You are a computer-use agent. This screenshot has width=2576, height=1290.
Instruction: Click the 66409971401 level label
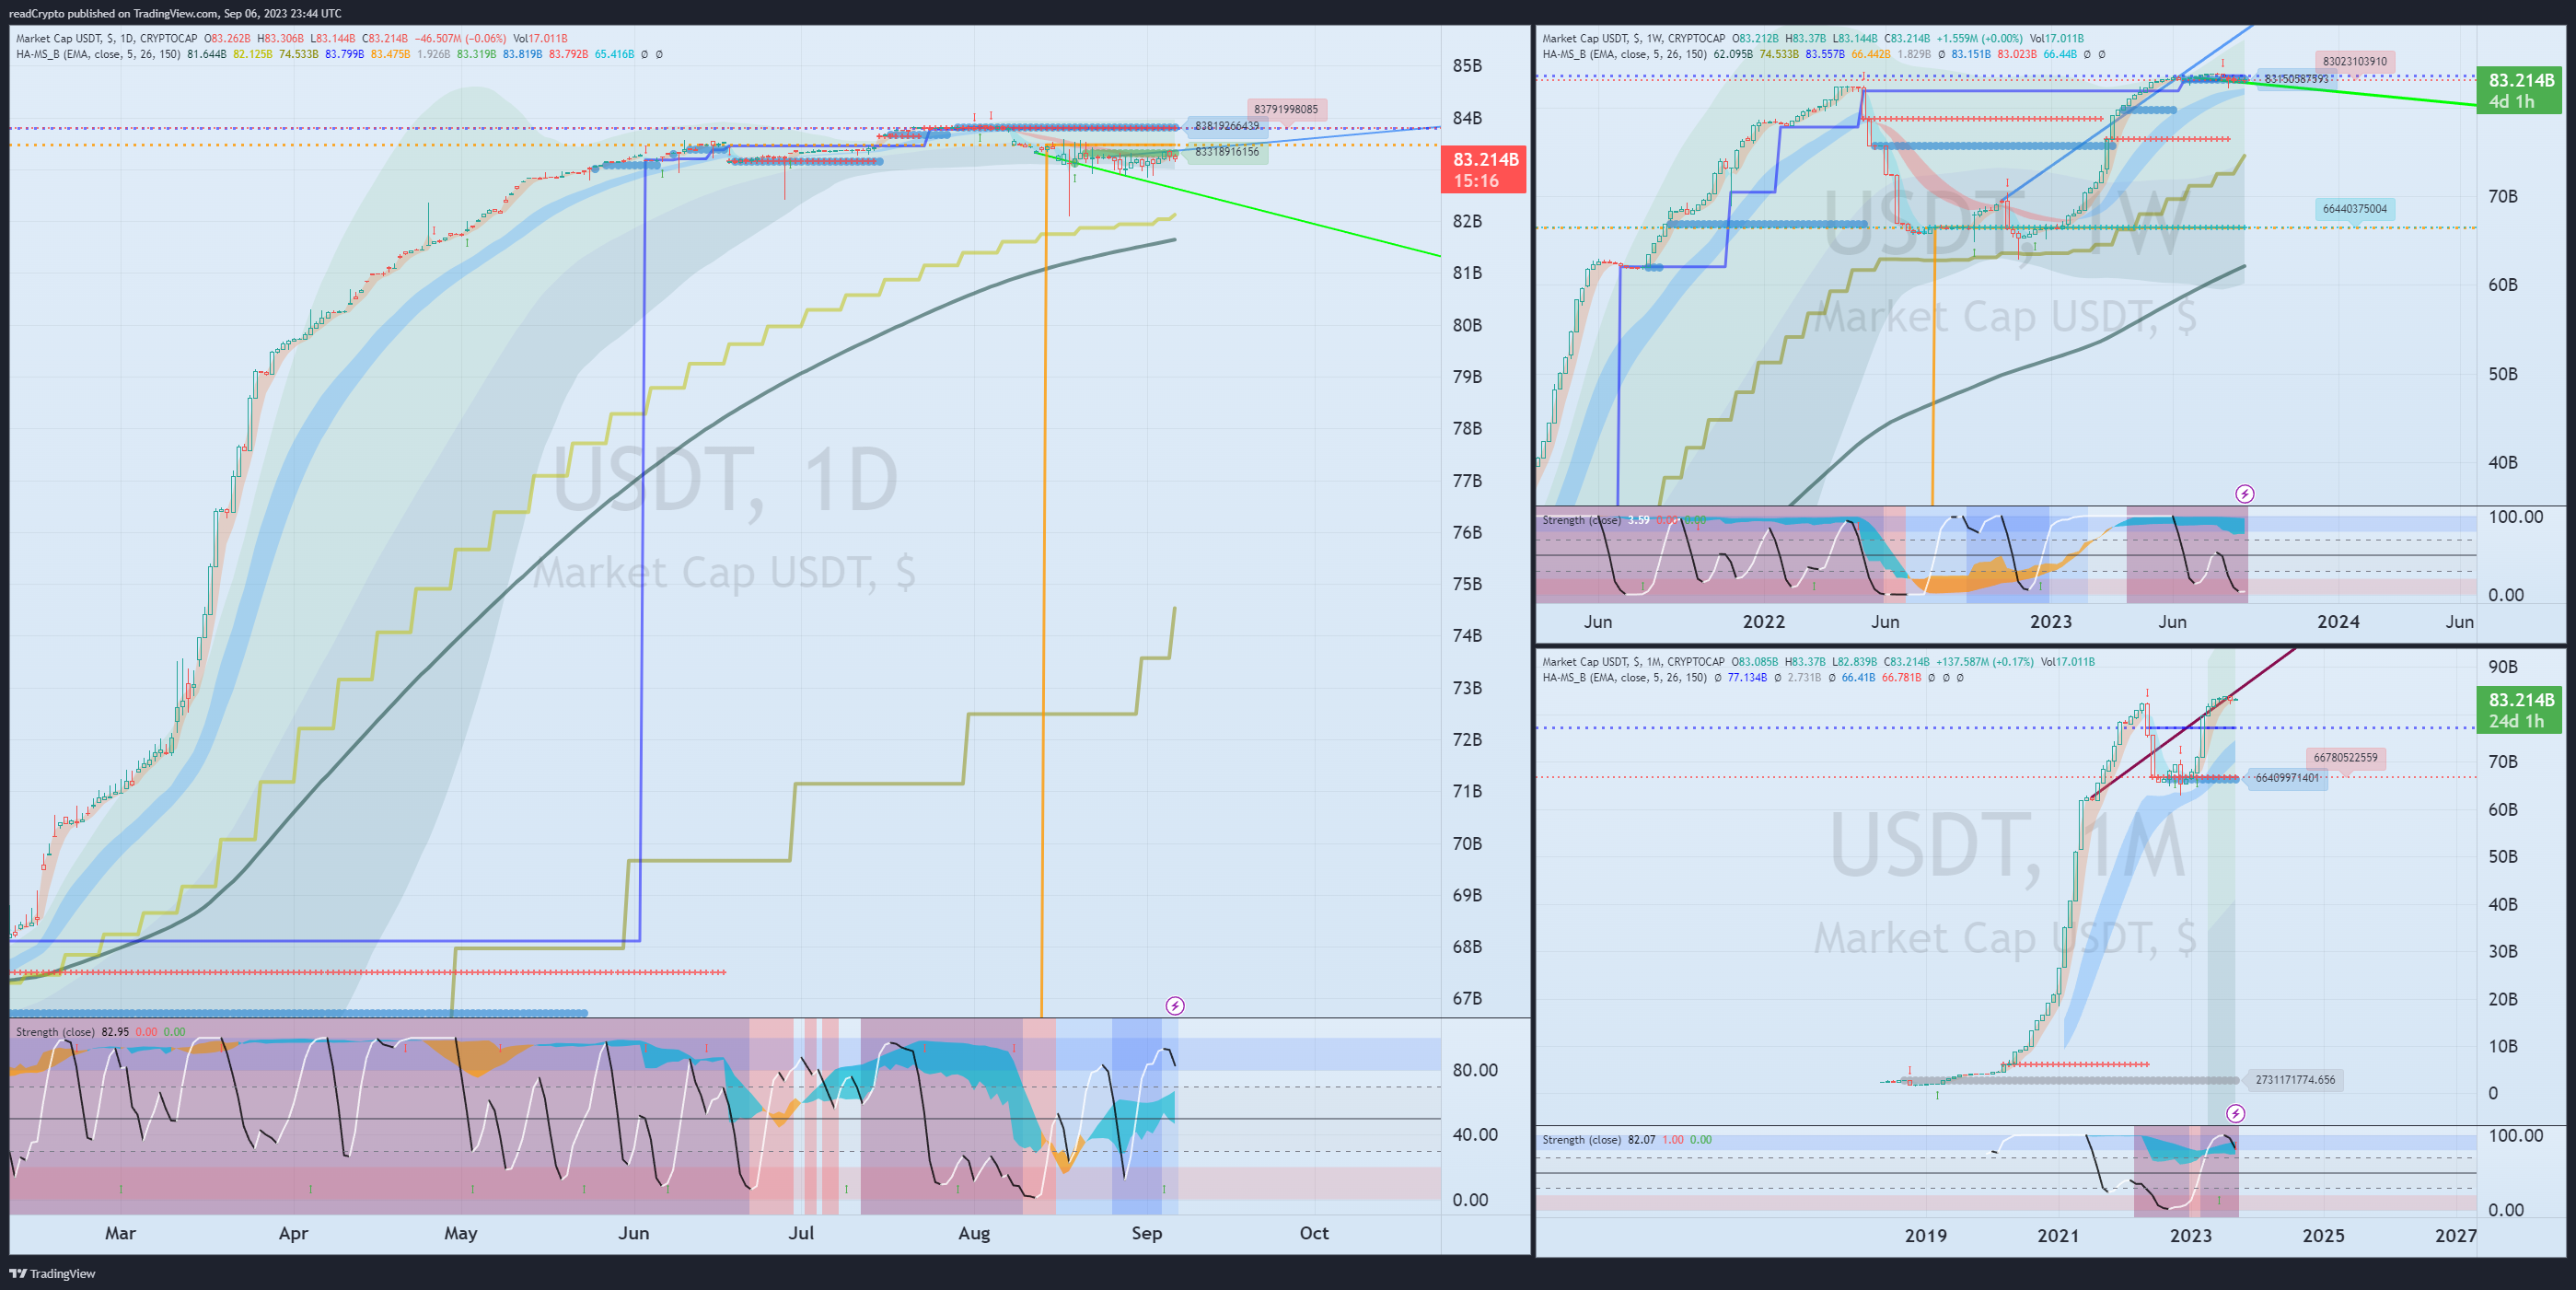tap(2287, 778)
